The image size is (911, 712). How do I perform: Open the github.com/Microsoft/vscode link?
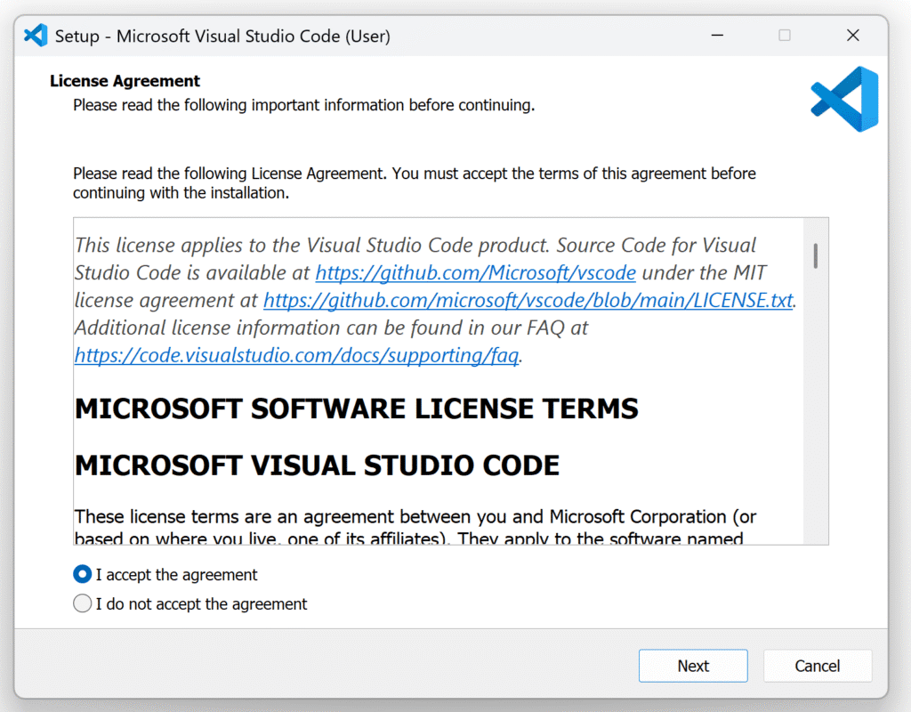point(475,272)
